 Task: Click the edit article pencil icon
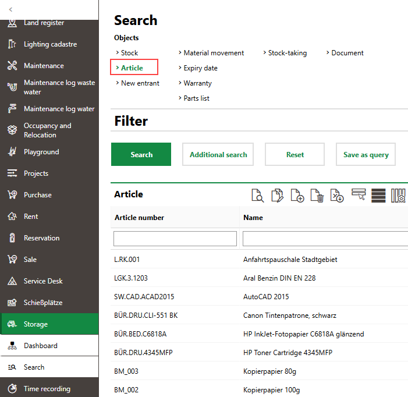pyautogui.click(x=277, y=195)
